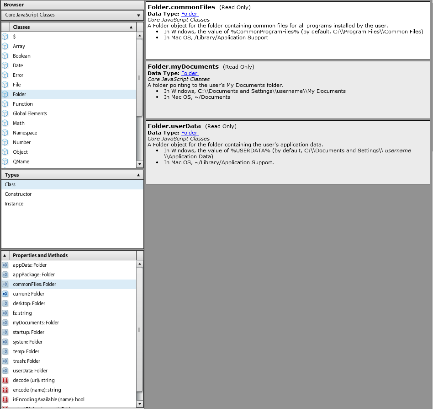Open the Core JavaScript Classes dropdown
Image resolution: width=433 pixels, height=409 pixels.
point(138,15)
